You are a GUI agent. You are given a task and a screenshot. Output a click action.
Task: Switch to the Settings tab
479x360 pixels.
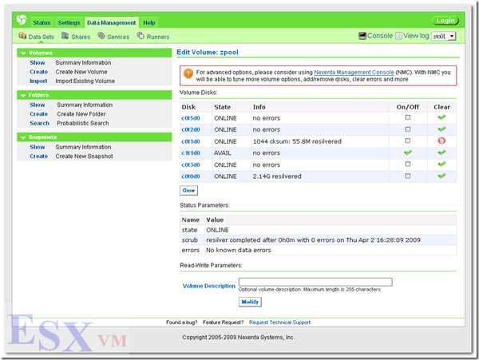point(69,22)
